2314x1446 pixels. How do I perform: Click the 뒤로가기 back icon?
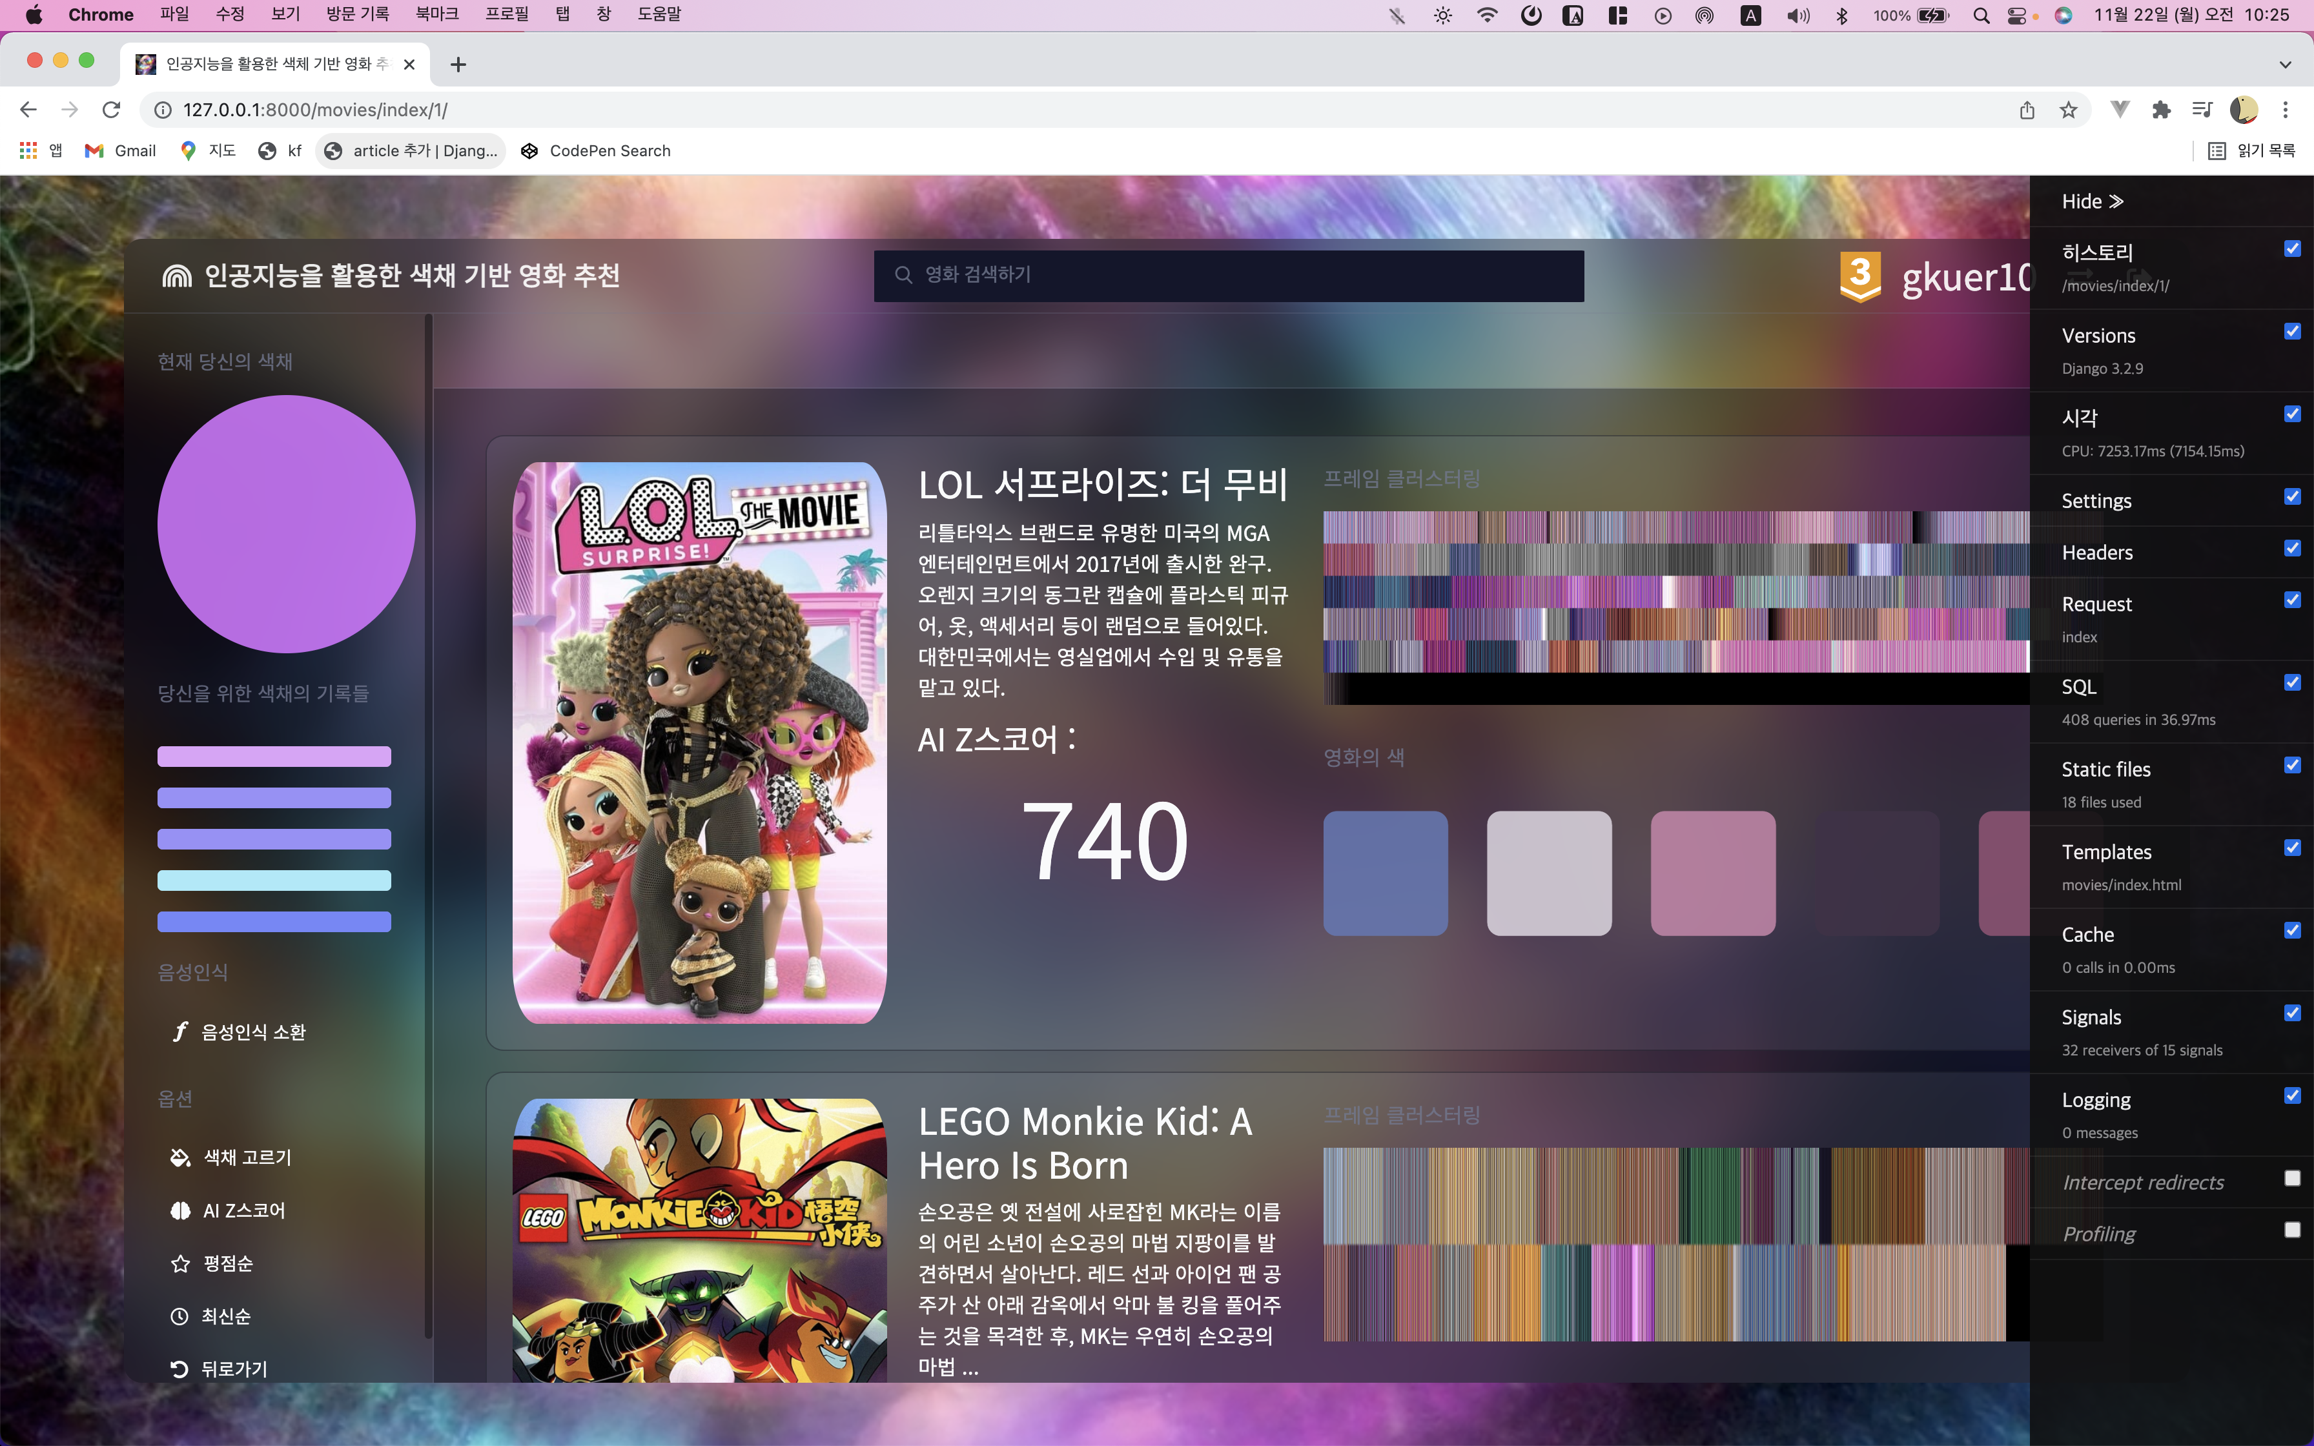[180, 1369]
